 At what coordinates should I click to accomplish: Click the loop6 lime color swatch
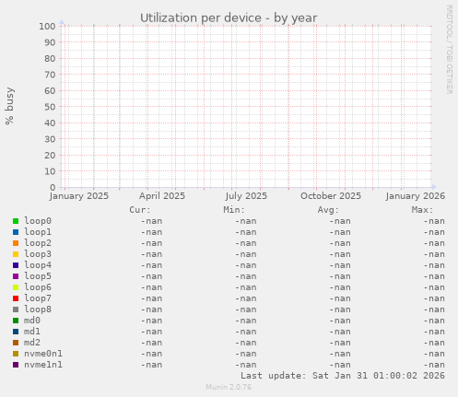(16, 287)
